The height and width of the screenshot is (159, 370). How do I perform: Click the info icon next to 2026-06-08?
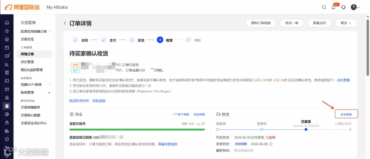271,144
